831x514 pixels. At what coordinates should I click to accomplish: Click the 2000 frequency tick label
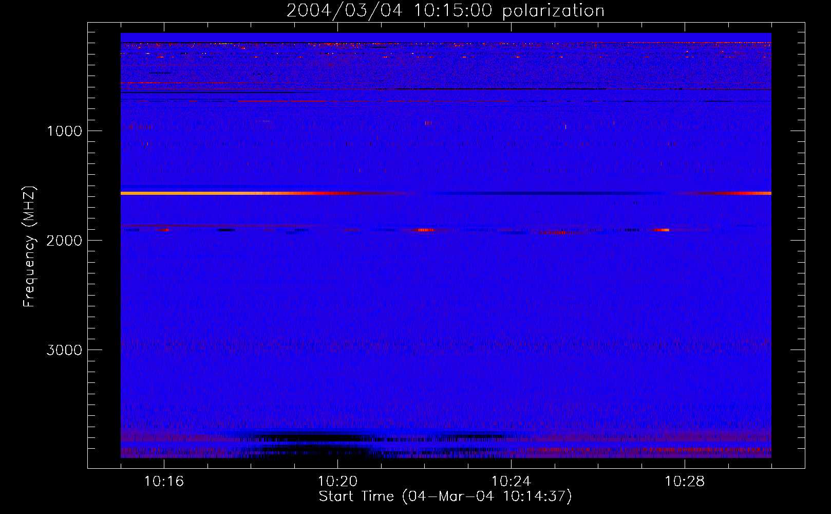pos(64,241)
